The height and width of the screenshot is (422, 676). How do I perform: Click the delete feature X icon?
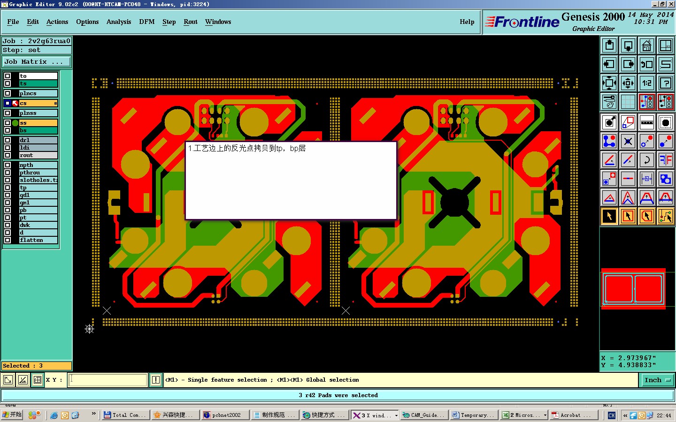point(628,141)
